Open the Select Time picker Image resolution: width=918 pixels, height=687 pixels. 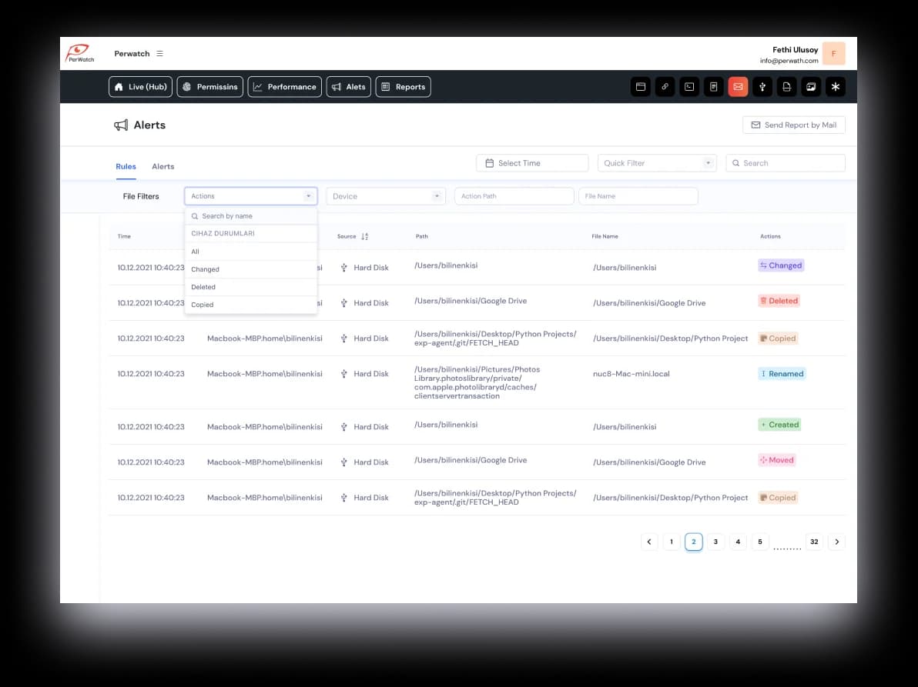[x=531, y=162]
